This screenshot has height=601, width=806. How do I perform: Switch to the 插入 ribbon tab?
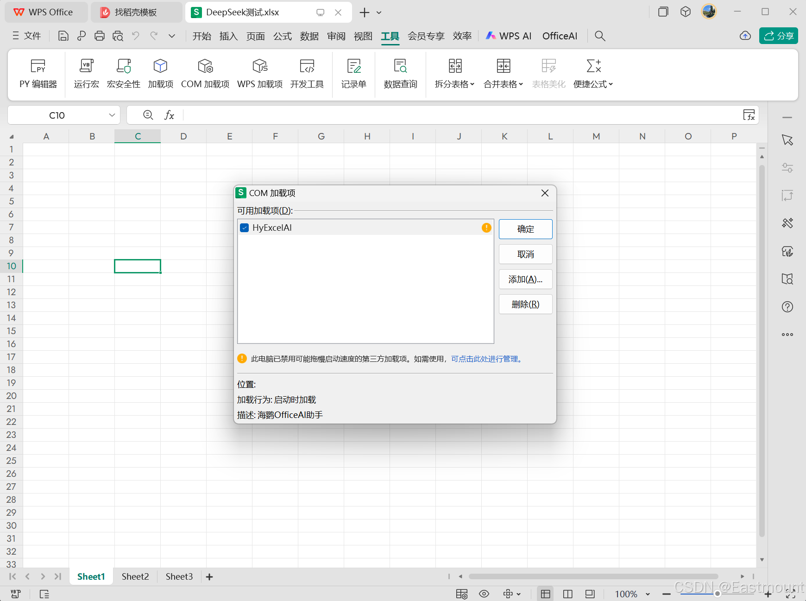(228, 36)
